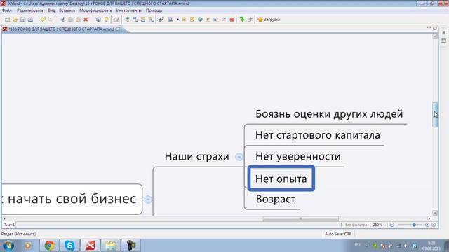Click the Print toolbar icon
The height and width of the screenshot is (252, 449).
coord(30,20)
